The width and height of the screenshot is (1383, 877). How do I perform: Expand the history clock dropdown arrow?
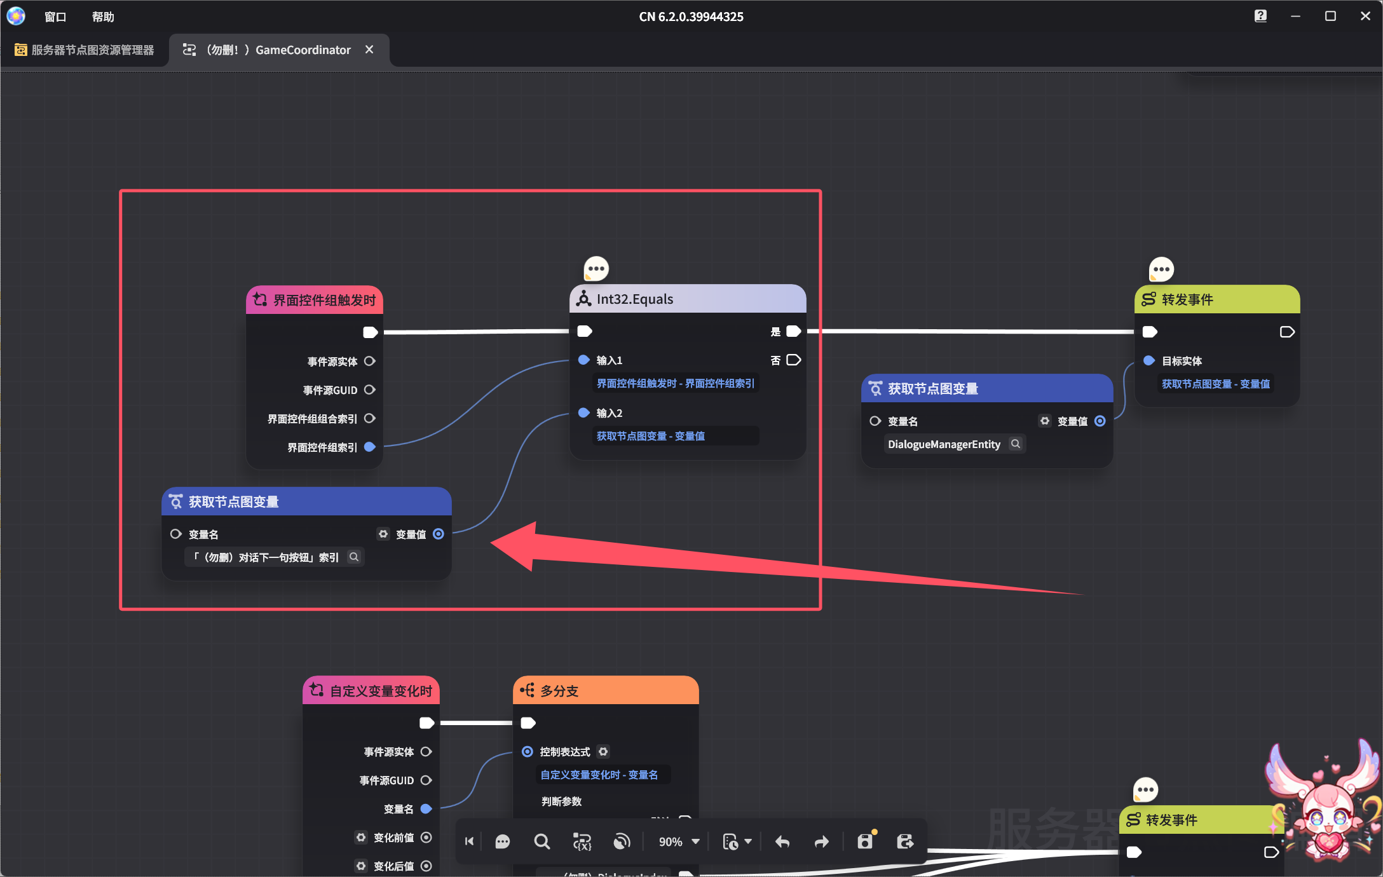(748, 841)
